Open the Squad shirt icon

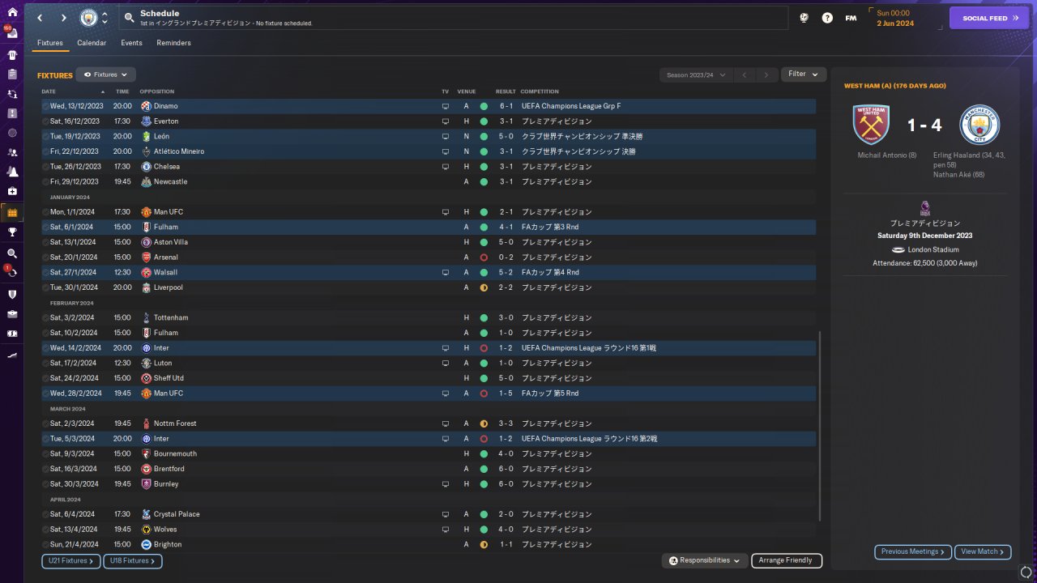pyautogui.click(x=12, y=55)
